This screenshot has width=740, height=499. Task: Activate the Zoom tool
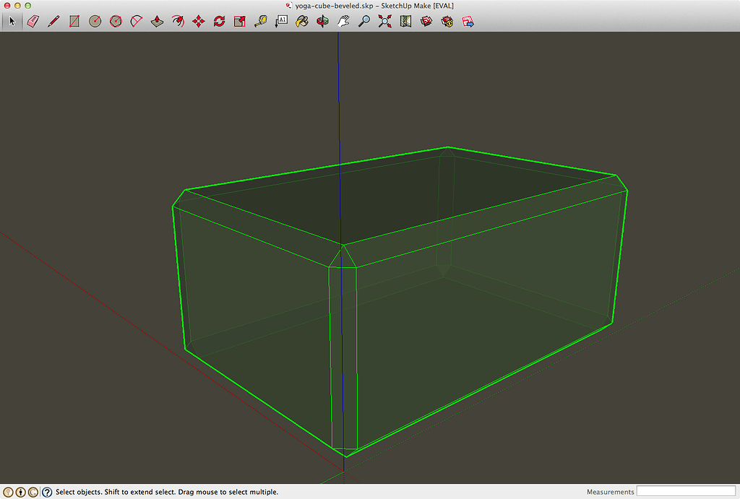(x=363, y=21)
